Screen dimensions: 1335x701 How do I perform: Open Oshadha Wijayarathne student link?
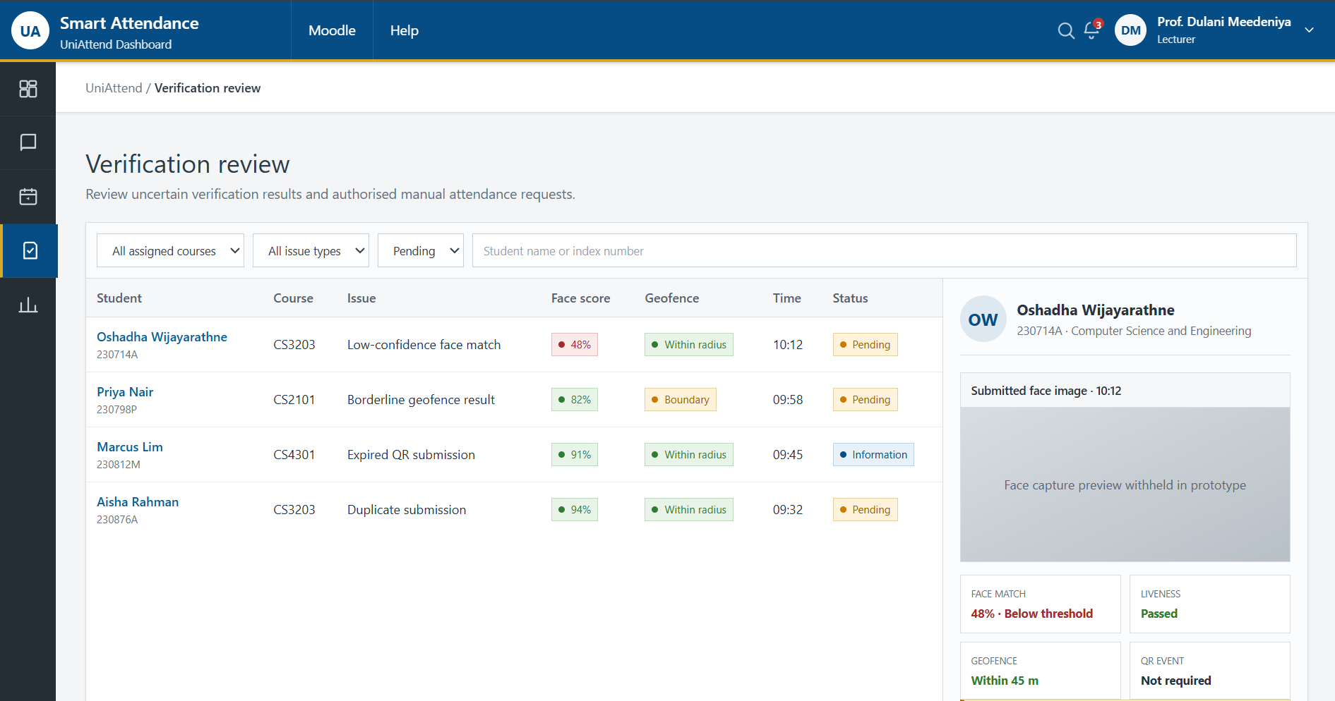[162, 337]
